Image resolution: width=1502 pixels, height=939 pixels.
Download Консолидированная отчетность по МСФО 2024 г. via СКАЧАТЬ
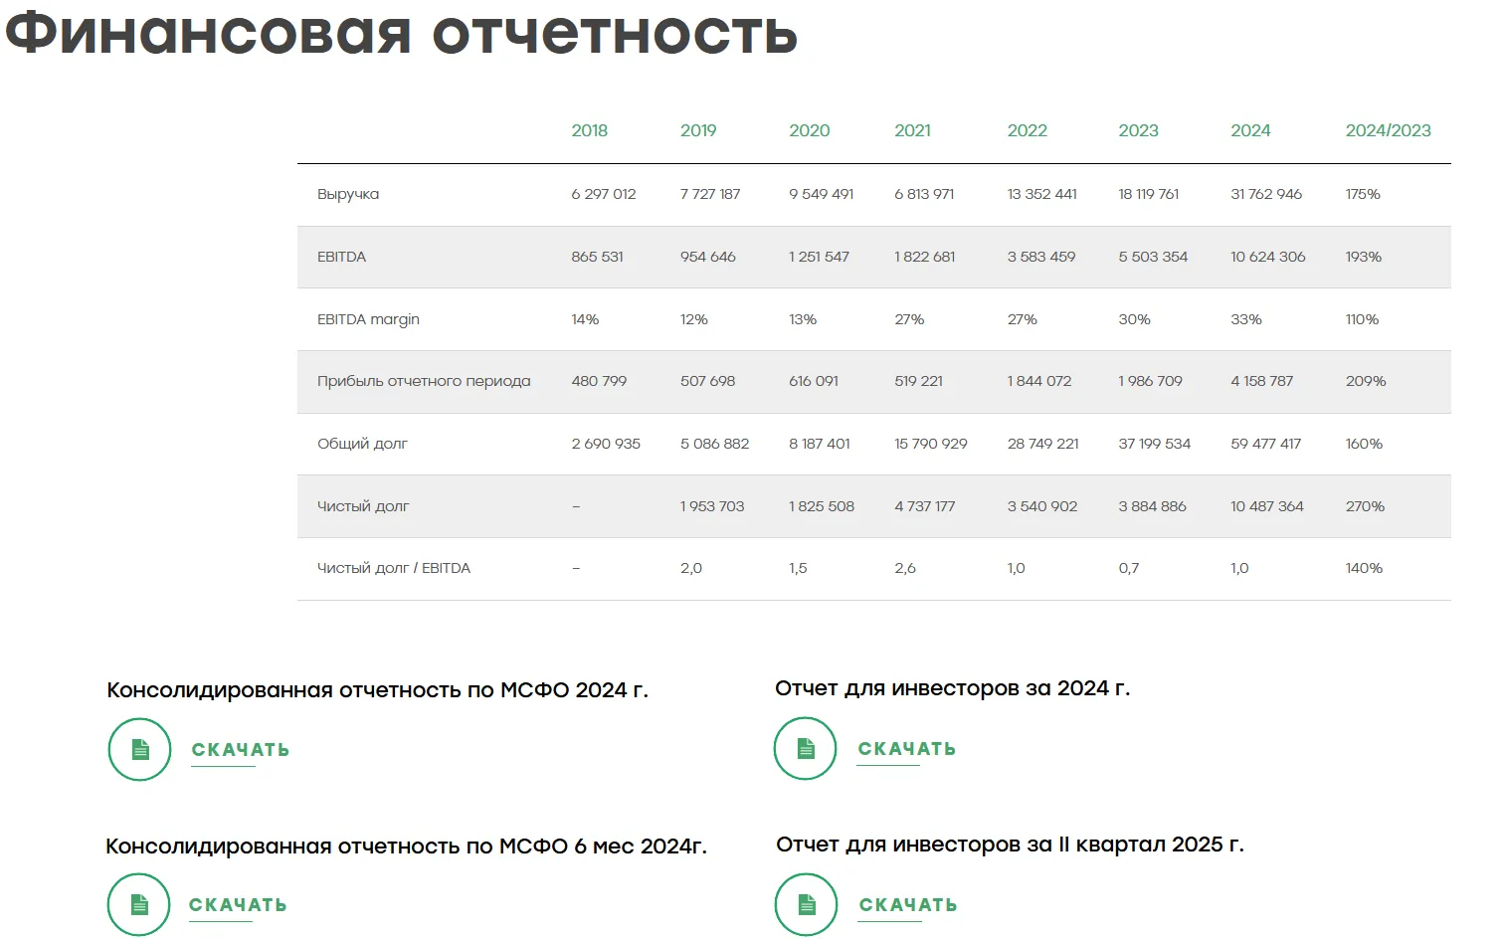(241, 750)
